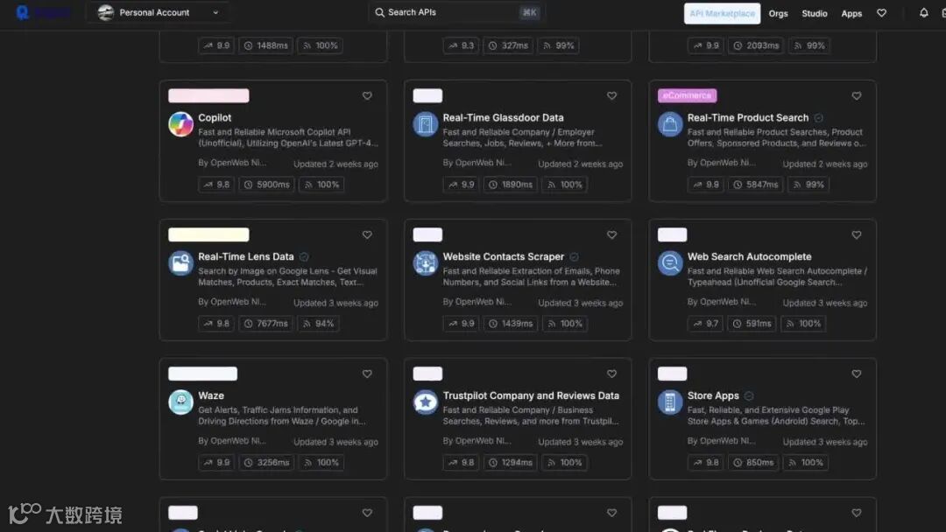Click verified badge next to Store Apps
The image size is (946, 532).
(x=749, y=395)
